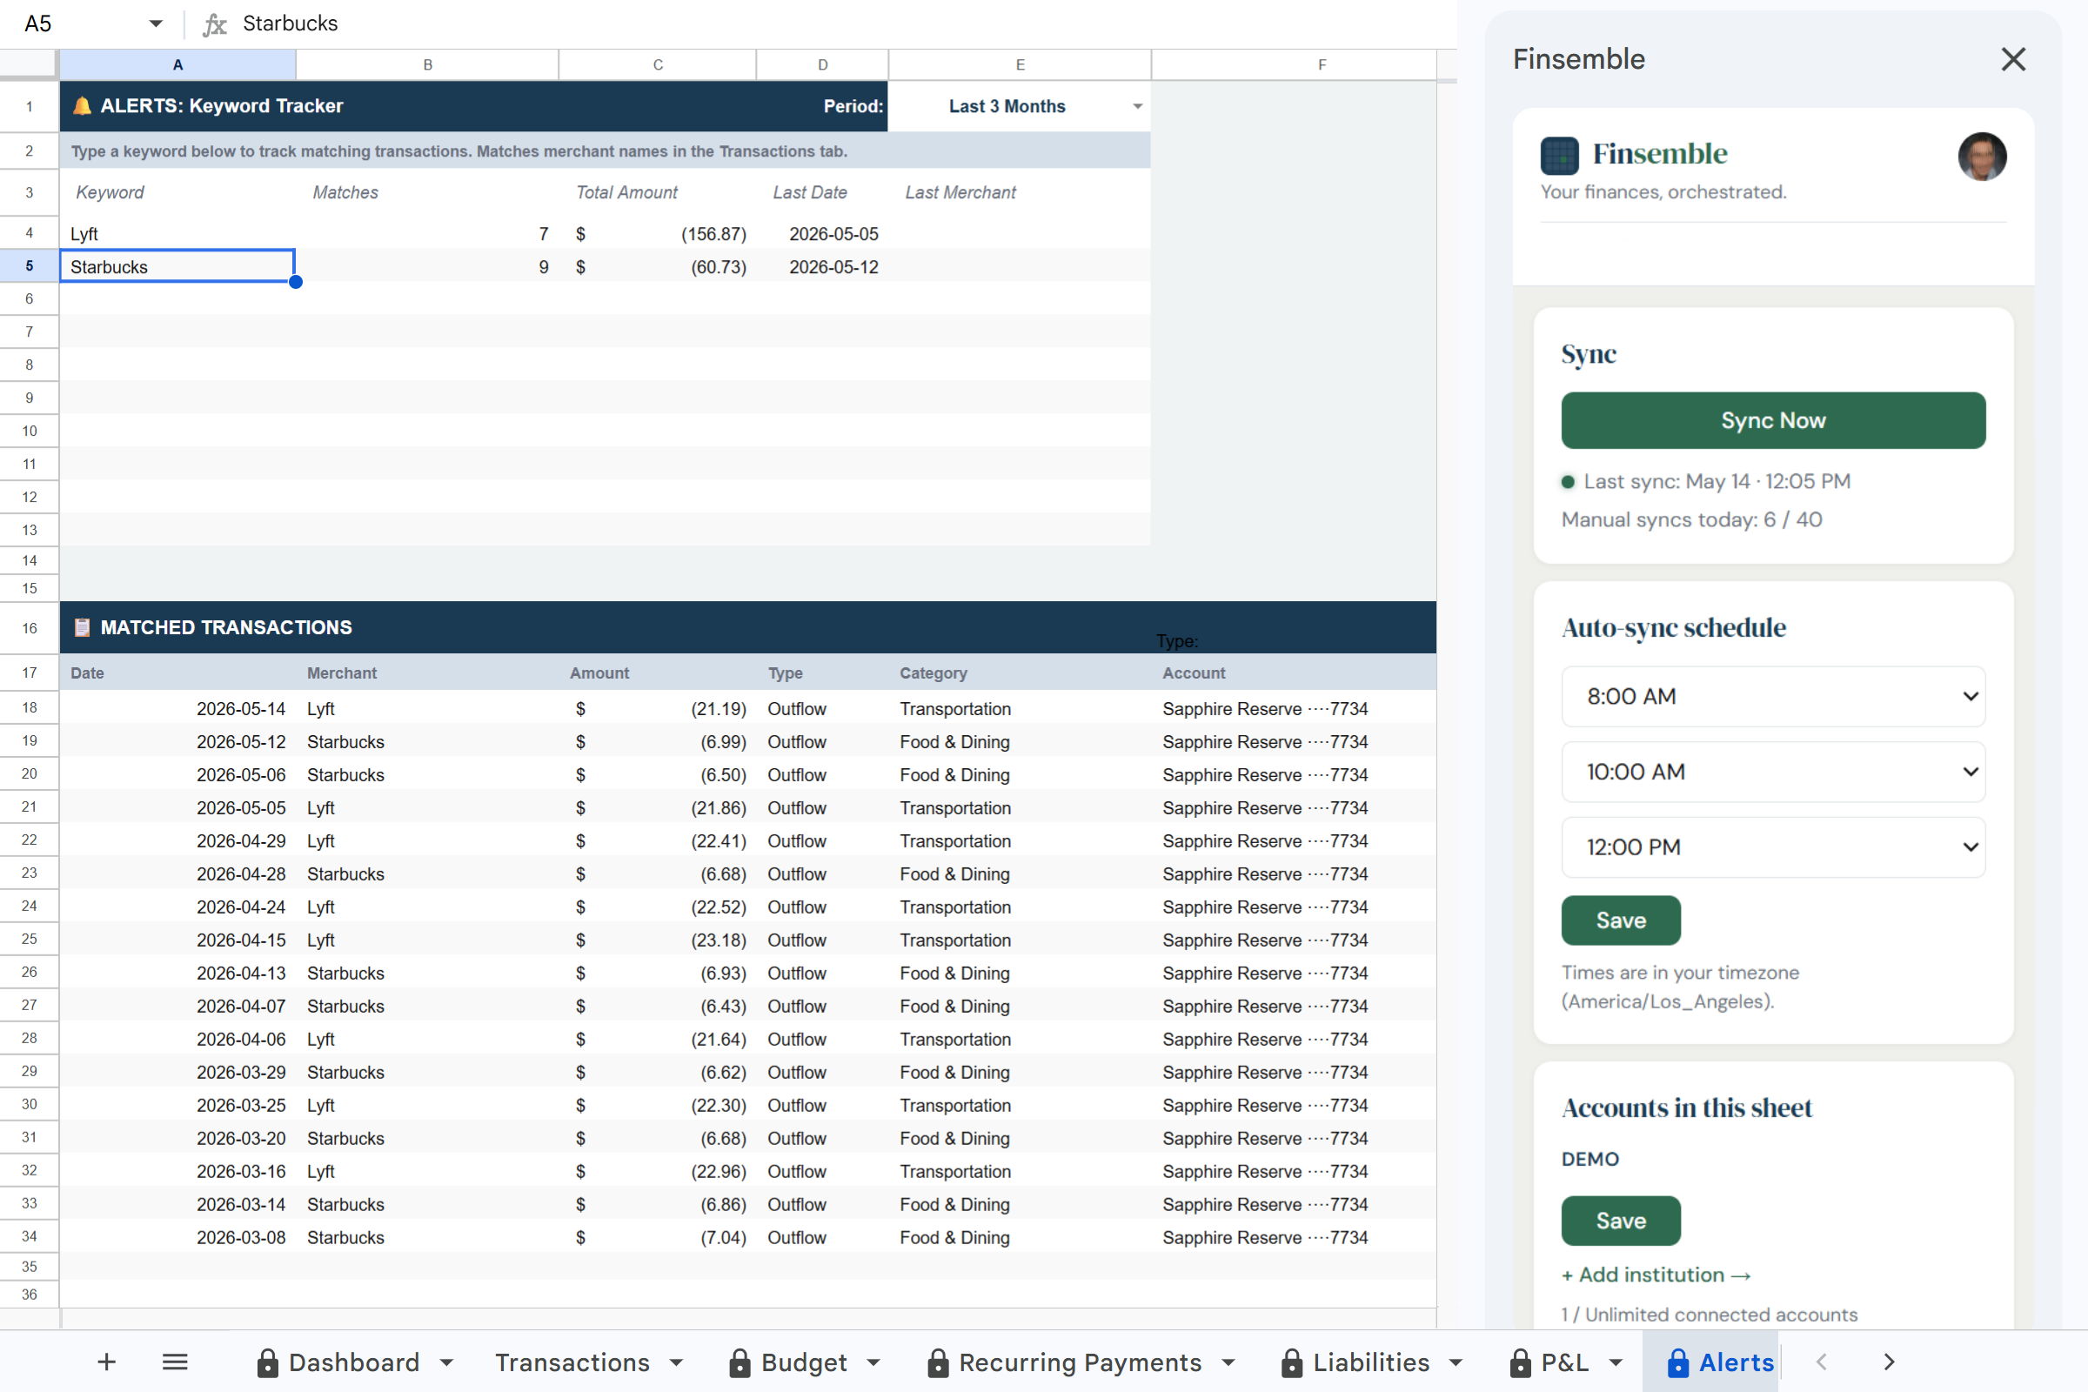This screenshot has height=1392, width=2088.
Task: Expand the Recurring Payments tab menu arrow
Action: 1228,1362
